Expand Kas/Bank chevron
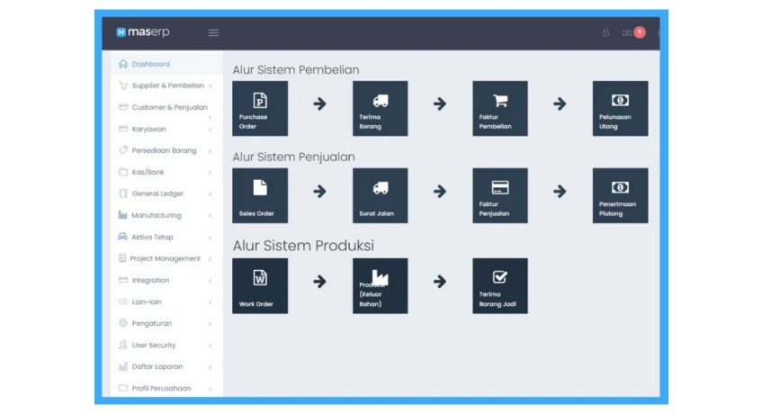Screen dimensions: 762x414 [x=211, y=173]
